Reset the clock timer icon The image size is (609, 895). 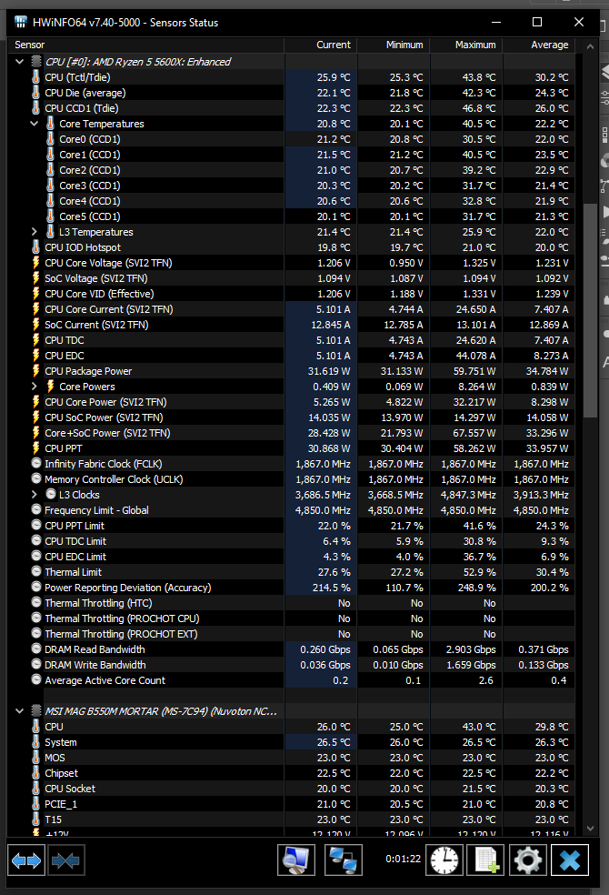click(444, 860)
